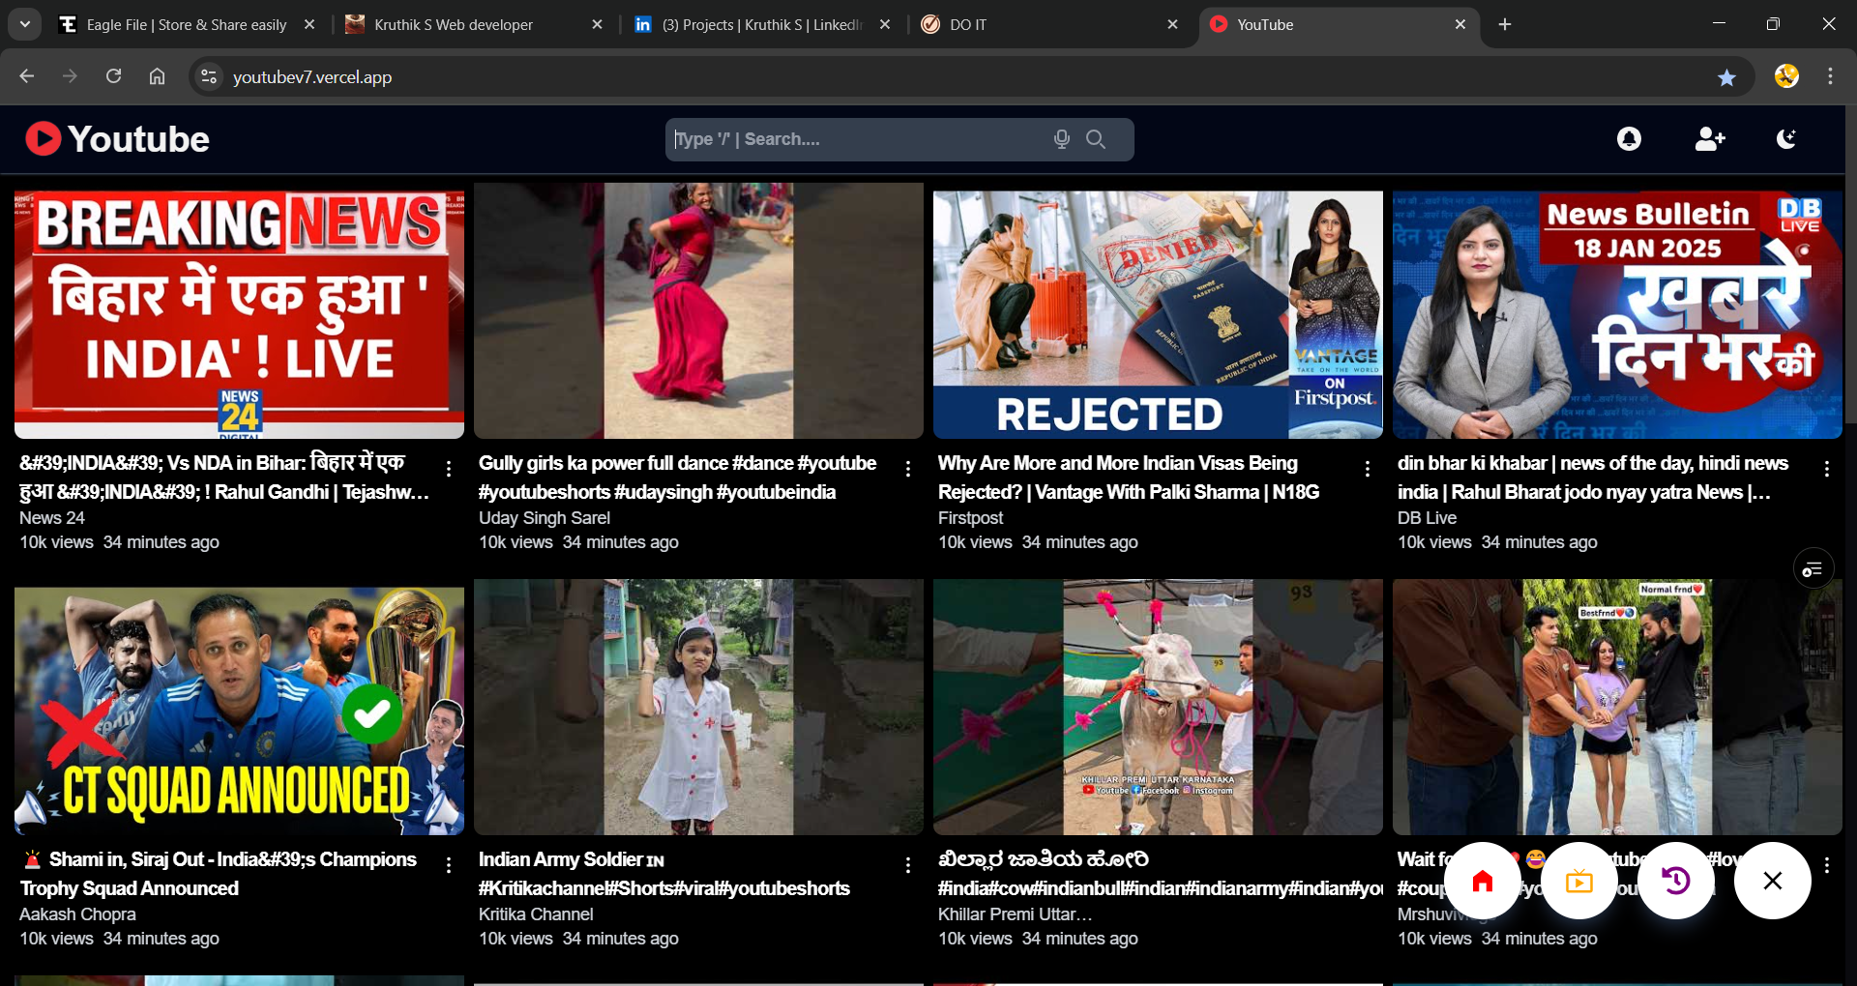Open din bhar ki khabar news title
Screen dimensions: 1857x986
click(x=1593, y=478)
